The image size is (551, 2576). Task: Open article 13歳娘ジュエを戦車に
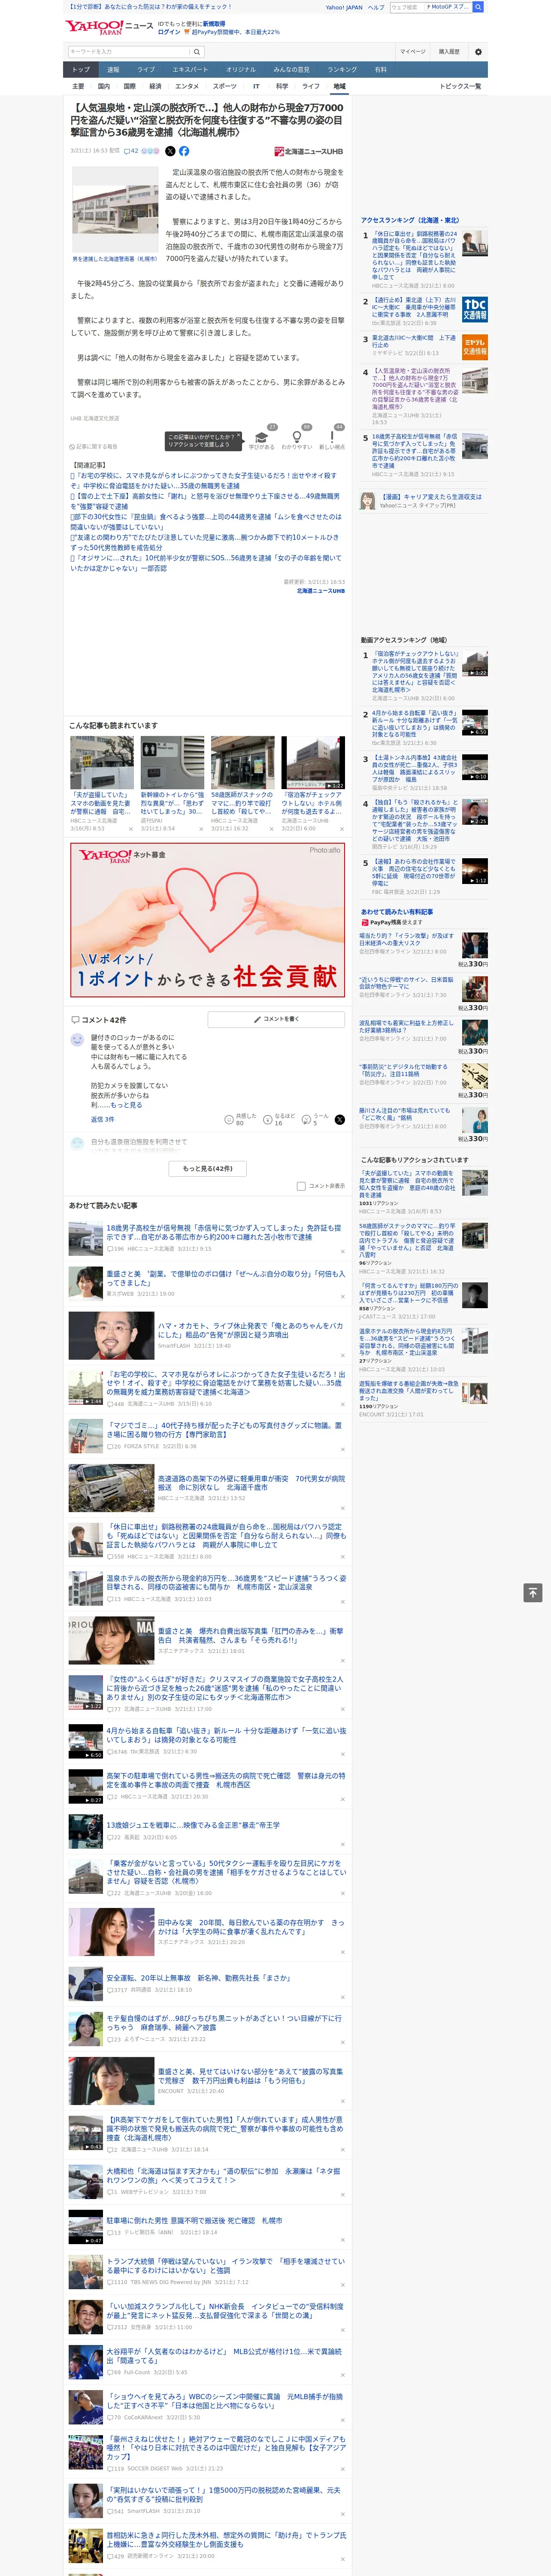(x=193, y=1825)
